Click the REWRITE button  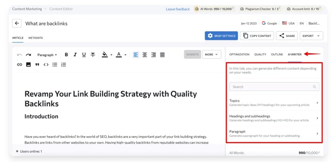click(193, 54)
